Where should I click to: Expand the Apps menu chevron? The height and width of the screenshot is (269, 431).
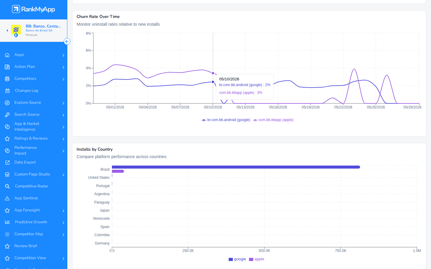[63, 55]
